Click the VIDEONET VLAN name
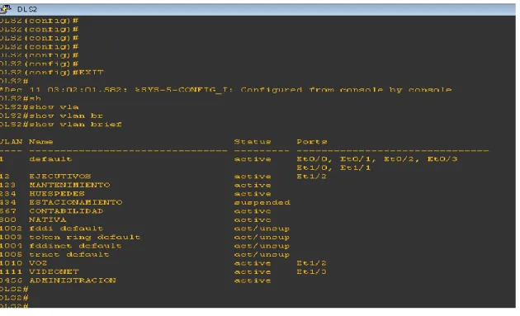This screenshot has height=316, width=520. tap(54, 271)
